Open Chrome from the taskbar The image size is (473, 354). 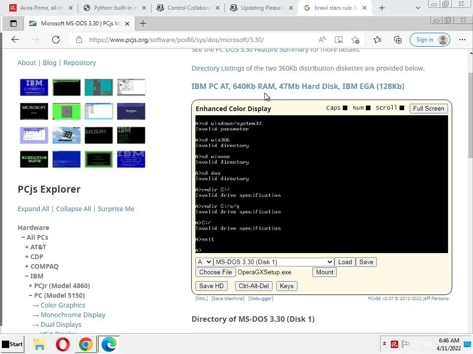[85, 344]
